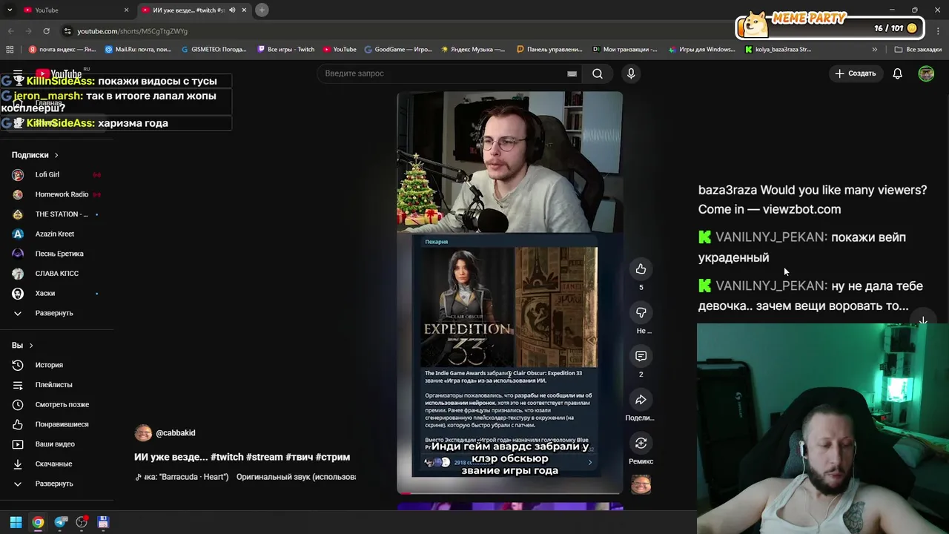Open Все закладки folder
The width and height of the screenshot is (949, 534).
click(x=918, y=50)
